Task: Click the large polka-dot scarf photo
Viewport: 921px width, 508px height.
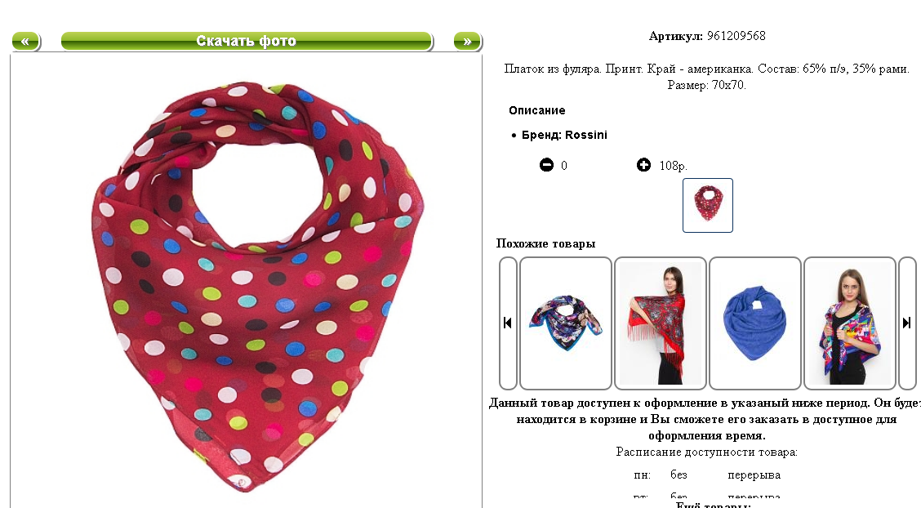Action: click(x=258, y=287)
